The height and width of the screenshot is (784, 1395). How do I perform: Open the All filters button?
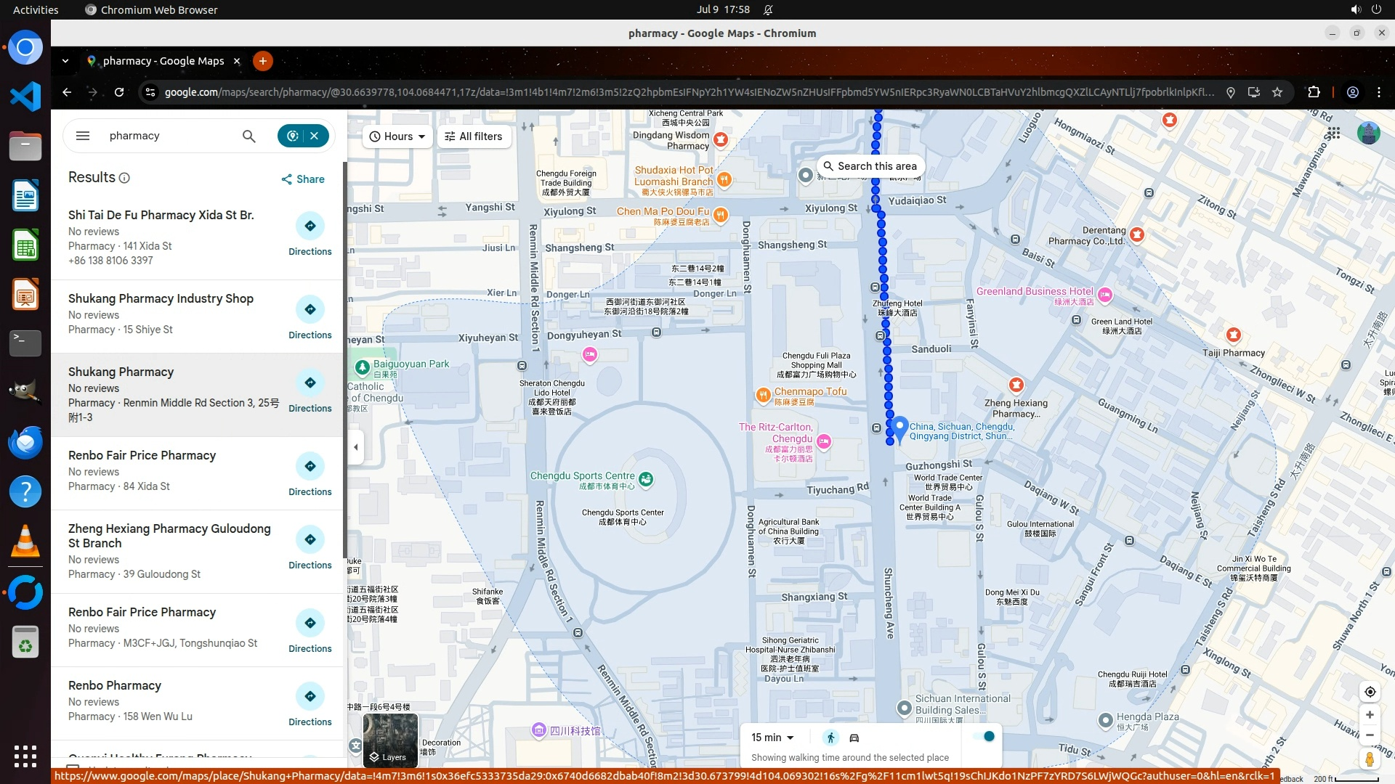474,136
